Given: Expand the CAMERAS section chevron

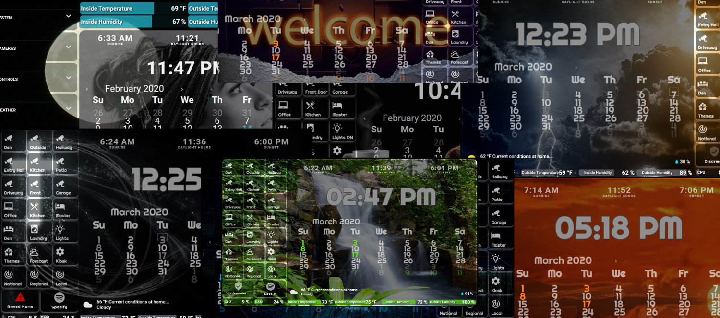Looking at the screenshot, I should [69, 47].
